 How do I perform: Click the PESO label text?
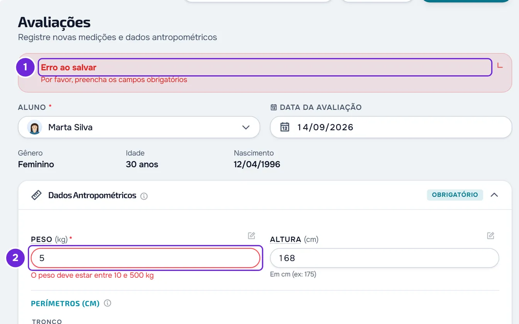[x=41, y=240]
